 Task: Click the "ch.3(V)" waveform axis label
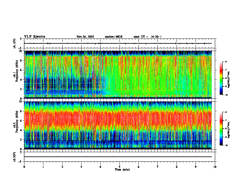[15, 157]
